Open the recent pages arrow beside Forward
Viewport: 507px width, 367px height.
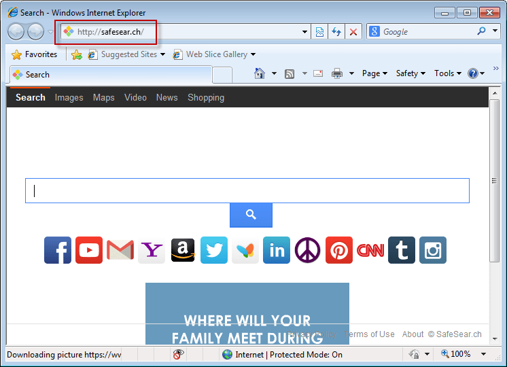pos(51,32)
